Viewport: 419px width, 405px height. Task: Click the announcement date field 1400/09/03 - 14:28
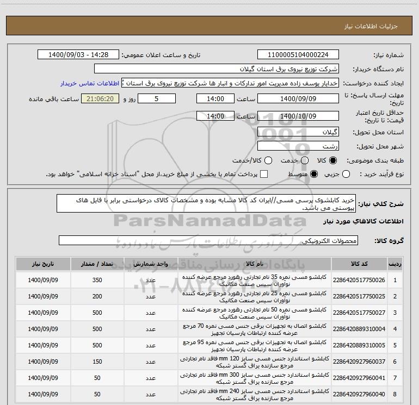(78, 55)
